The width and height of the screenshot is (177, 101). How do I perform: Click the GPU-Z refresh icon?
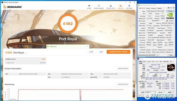click(x=171, y=8)
